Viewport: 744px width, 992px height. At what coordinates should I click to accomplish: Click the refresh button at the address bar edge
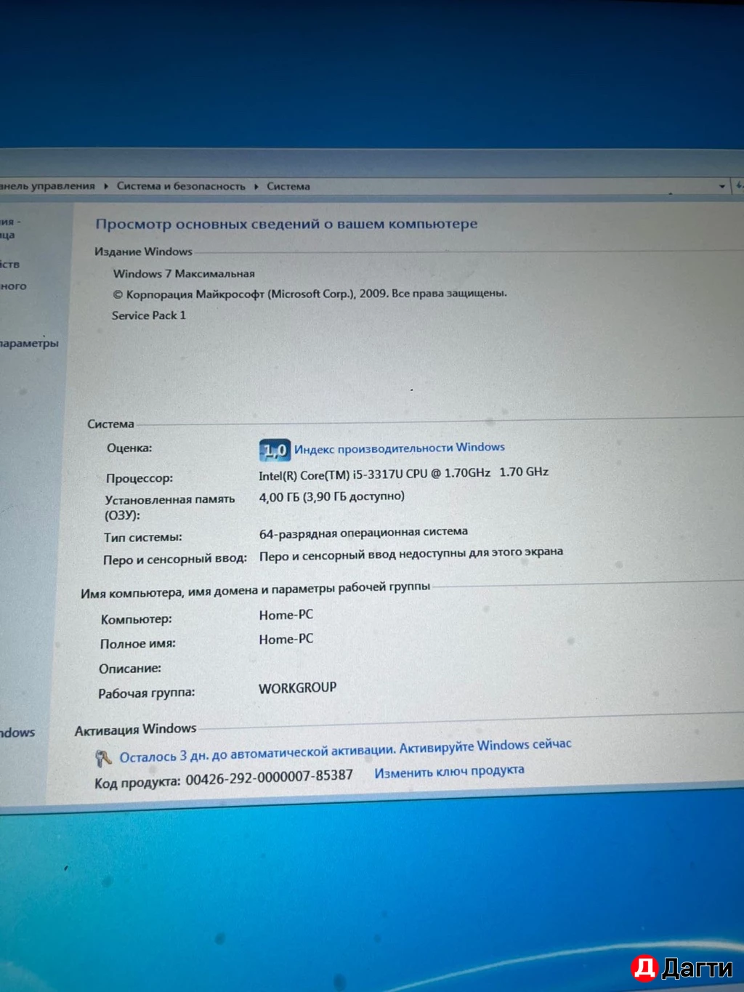(739, 186)
